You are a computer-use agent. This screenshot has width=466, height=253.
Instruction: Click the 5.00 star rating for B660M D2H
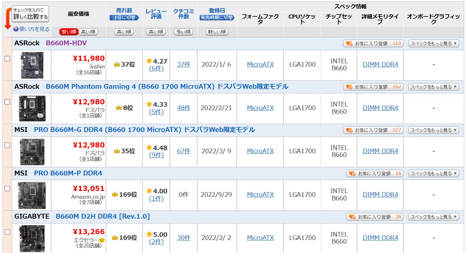[x=157, y=234]
